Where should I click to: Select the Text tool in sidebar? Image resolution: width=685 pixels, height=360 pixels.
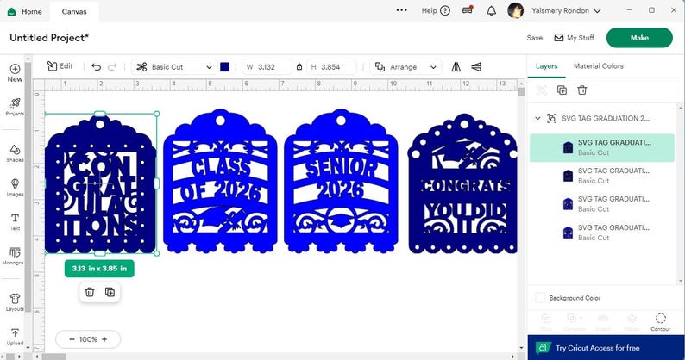pos(15,221)
